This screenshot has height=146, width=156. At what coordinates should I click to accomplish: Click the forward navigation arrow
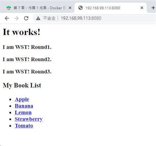tap(16, 18)
